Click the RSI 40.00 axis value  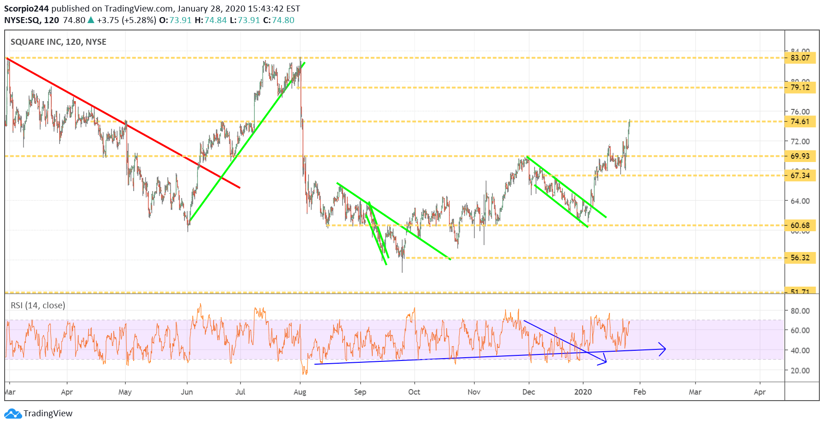800,350
